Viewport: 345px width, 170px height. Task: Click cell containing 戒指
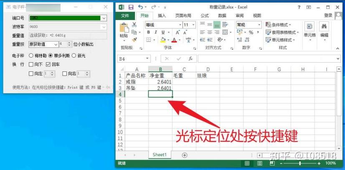137,82
